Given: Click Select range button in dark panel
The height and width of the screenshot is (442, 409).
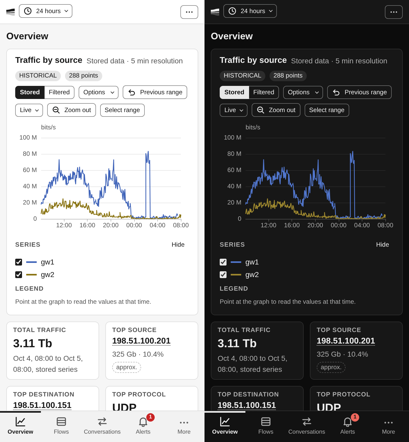Looking at the screenshot, I should coord(327,110).
